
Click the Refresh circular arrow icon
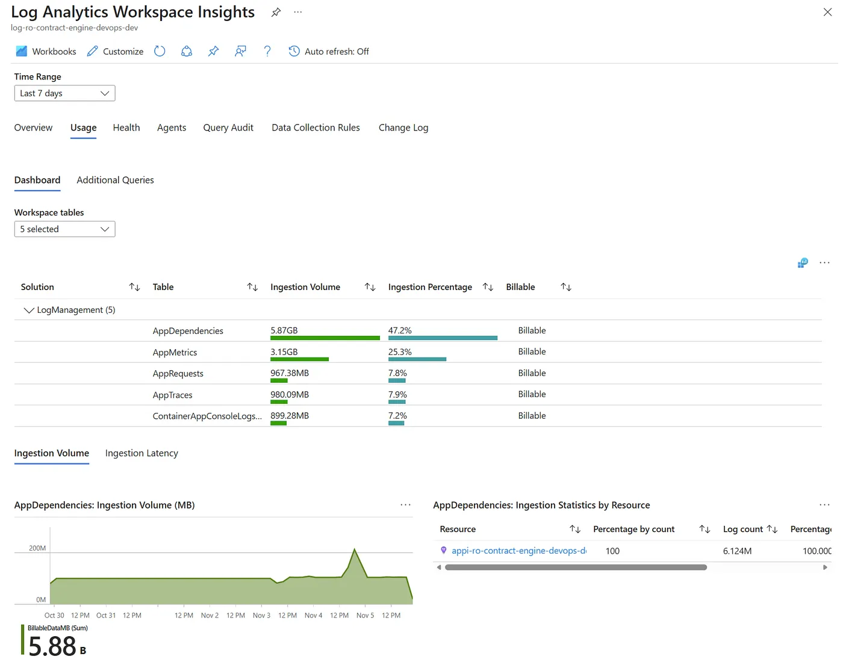(160, 51)
